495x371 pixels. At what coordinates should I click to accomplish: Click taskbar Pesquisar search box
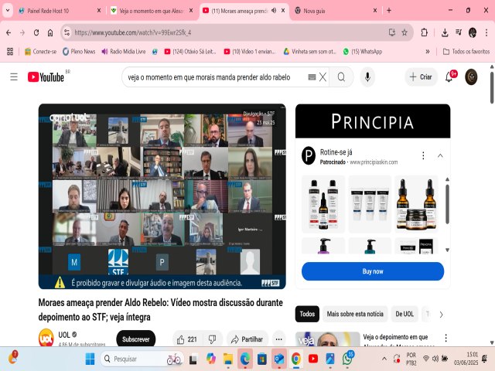pyautogui.click(x=142, y=359)
